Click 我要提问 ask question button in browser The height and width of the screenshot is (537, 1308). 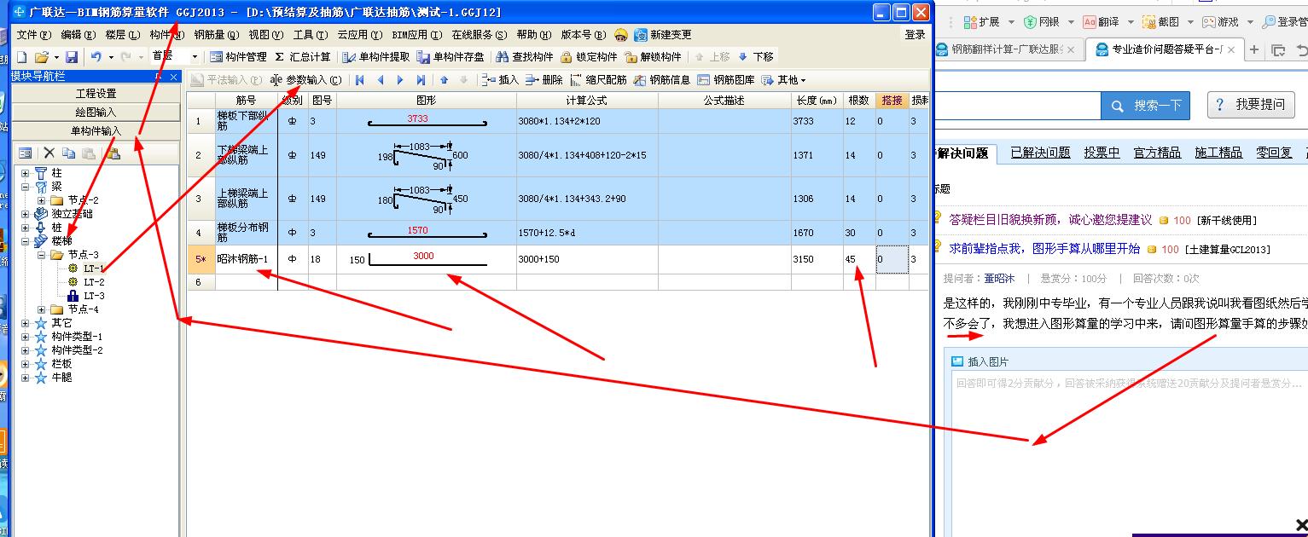point(1252,105)
